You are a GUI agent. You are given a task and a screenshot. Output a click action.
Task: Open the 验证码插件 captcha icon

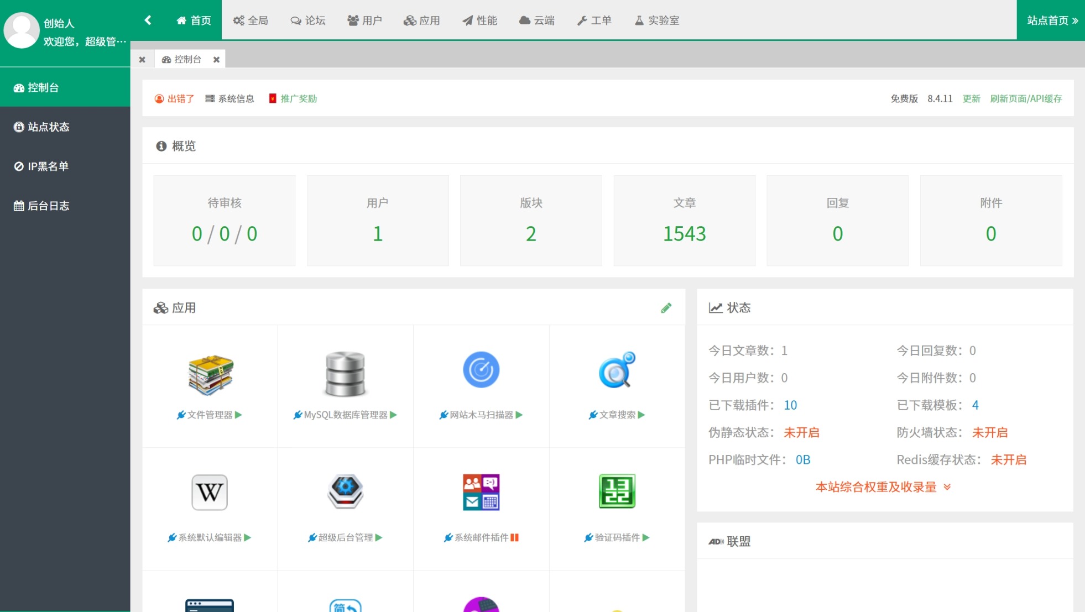click(x=617, y=491)
